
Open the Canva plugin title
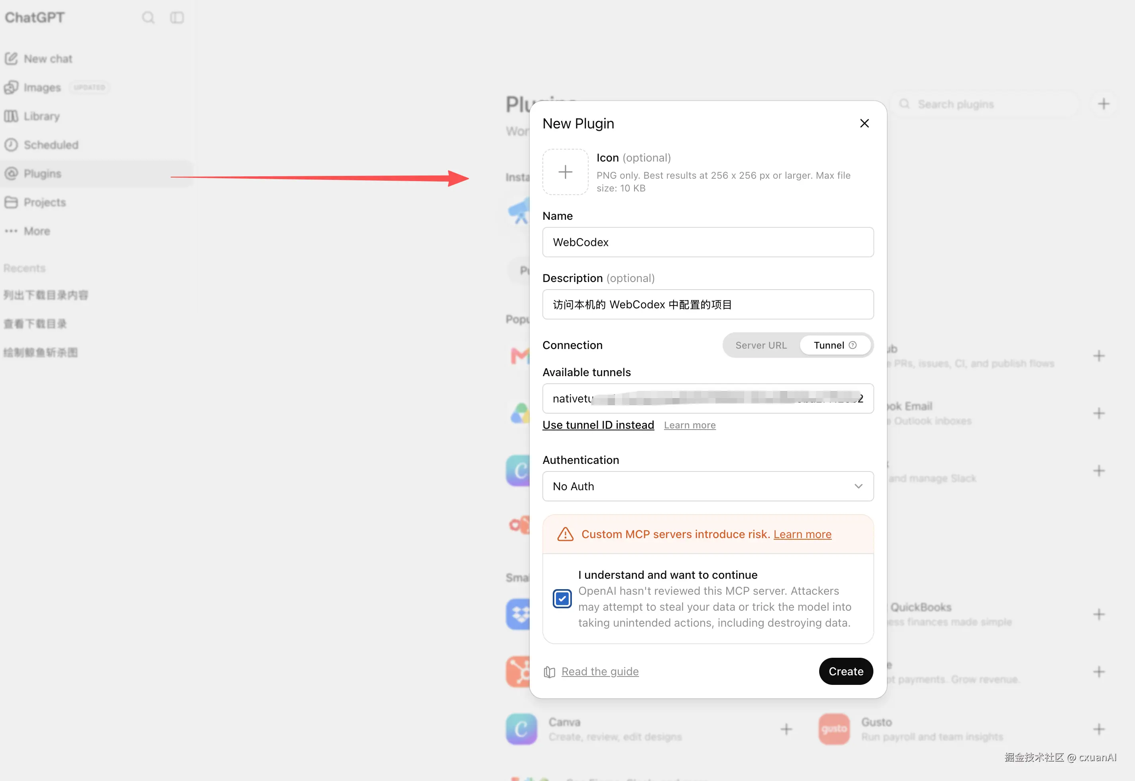coord(565,722)
